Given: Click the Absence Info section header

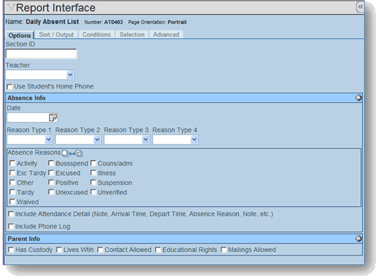Looking at the screenshot, I should click(x=184, y=98).
